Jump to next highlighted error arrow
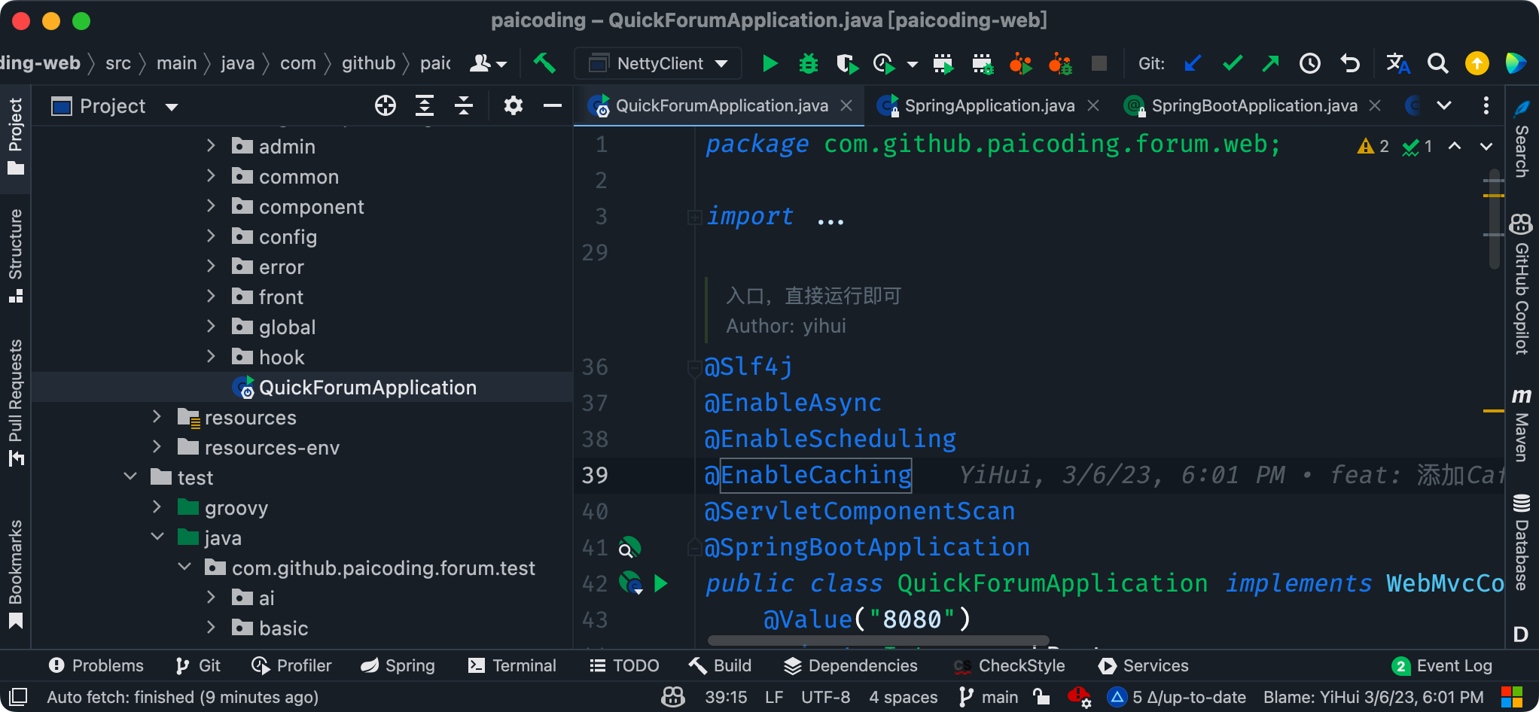The width and height of the screenshot is (1539, 712). pyautogui.click(x=1486, y=146)
